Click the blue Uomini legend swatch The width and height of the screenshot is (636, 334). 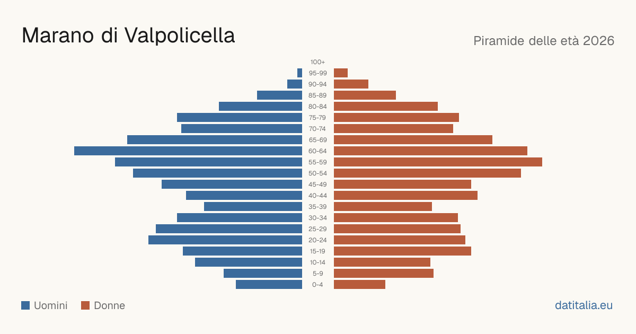(x=25, y=305)
